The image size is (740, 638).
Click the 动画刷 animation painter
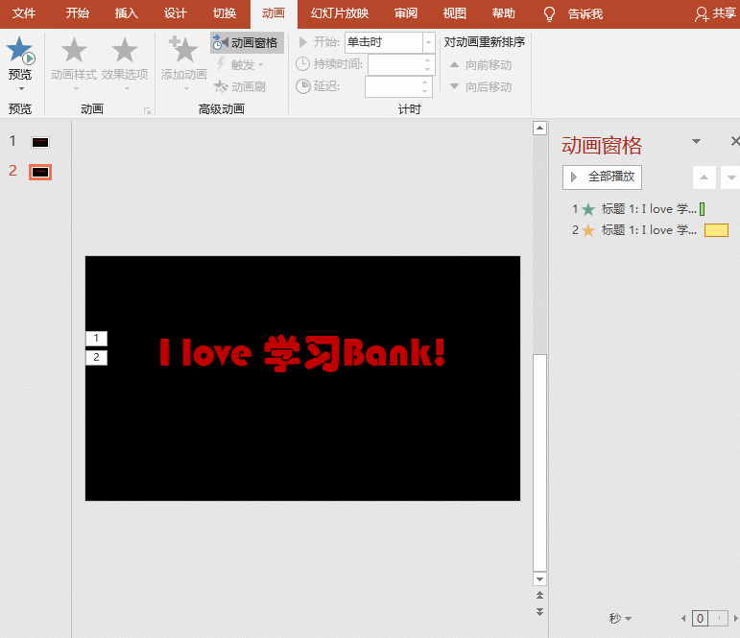240,86
